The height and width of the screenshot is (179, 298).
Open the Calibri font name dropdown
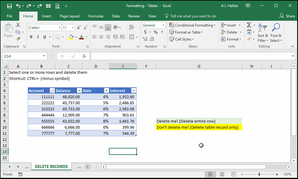coord(59,28)
